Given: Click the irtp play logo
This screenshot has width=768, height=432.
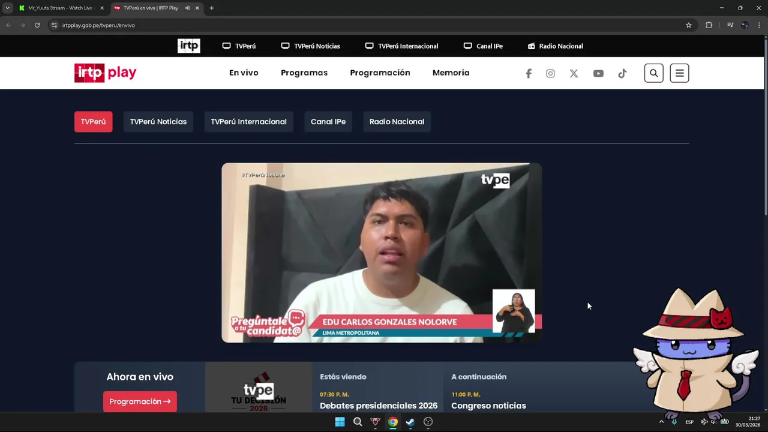Looking at the screenshot, I should [106, 73].
